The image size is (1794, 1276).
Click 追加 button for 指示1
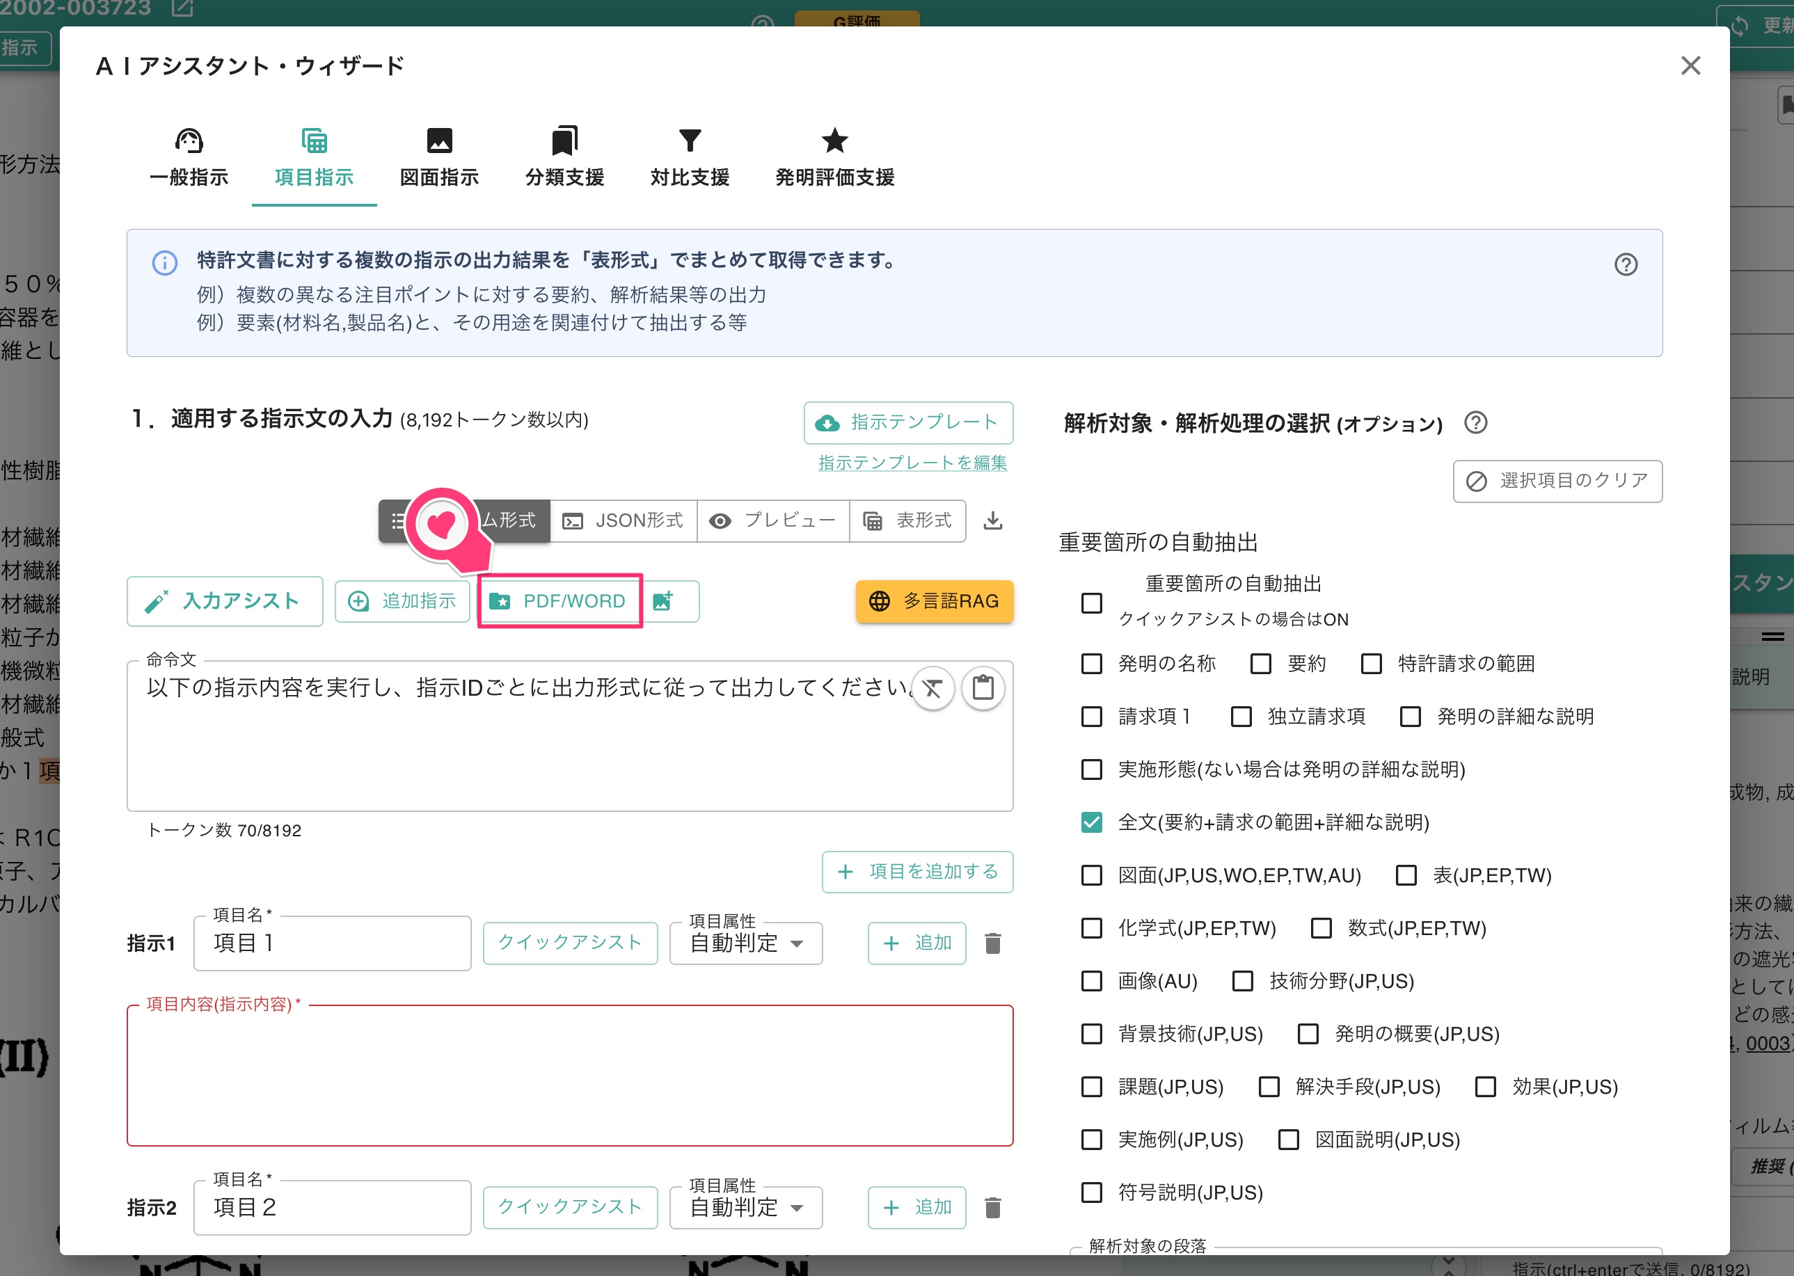pos(917,943)
